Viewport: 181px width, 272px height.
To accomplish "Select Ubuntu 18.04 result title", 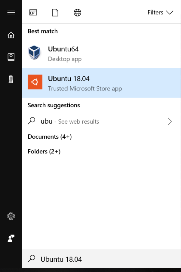I will (69, 79).
